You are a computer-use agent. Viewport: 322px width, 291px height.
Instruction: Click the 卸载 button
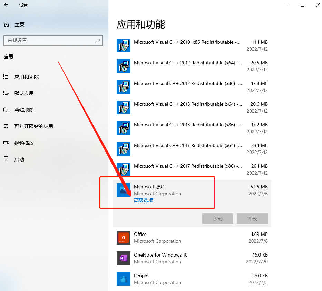[252, 218]
